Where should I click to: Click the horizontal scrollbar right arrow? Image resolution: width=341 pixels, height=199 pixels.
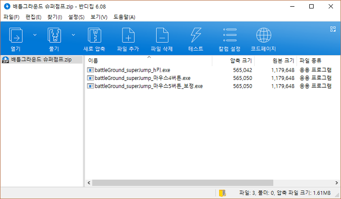[337, 183]
